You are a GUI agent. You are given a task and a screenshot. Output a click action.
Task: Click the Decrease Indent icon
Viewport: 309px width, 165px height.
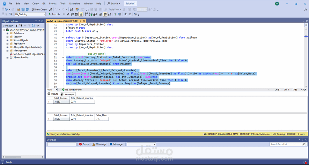pos(125,14)
